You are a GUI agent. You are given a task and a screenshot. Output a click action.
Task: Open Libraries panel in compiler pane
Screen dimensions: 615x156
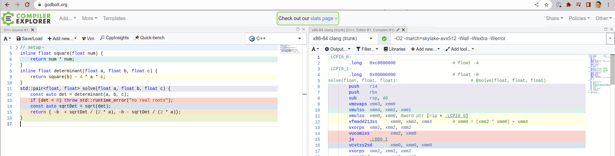pyautogui.click(x=394, y=49)
